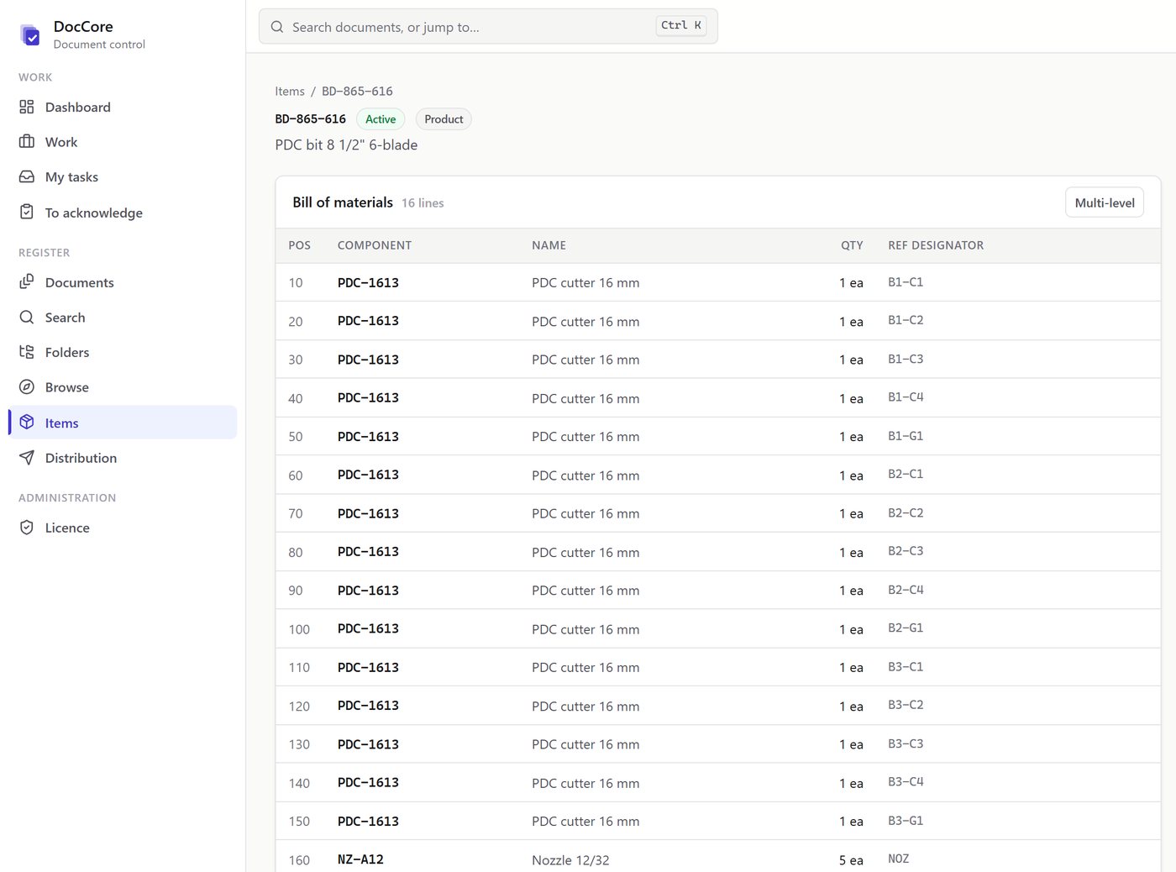Navigate to Documents register

123,282
